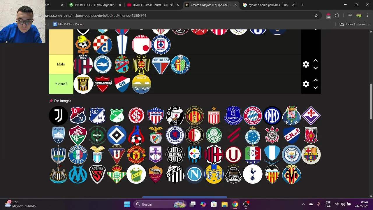Select The Strongest logo in Y este row
This screenshot has height=210, width=373.
[83, 84]
